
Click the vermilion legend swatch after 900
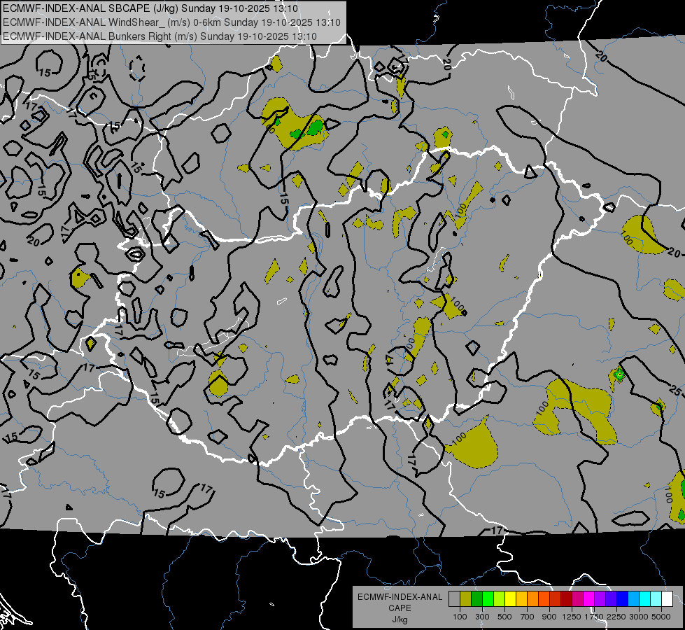pos(555,599)
